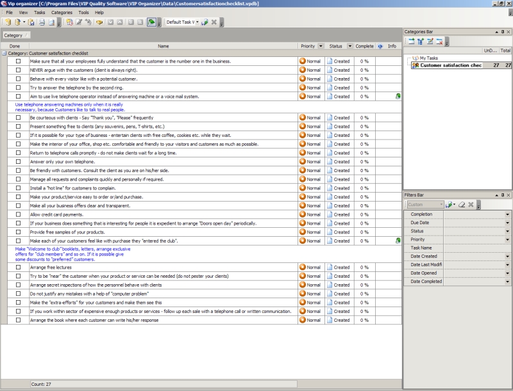The image size is (513, 391).
Task: Check Done box for 'Be courteous with clients'
Action: [19, 118]
